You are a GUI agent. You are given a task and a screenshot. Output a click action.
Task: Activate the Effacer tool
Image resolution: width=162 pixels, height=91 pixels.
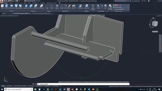[x=69, y=7]
